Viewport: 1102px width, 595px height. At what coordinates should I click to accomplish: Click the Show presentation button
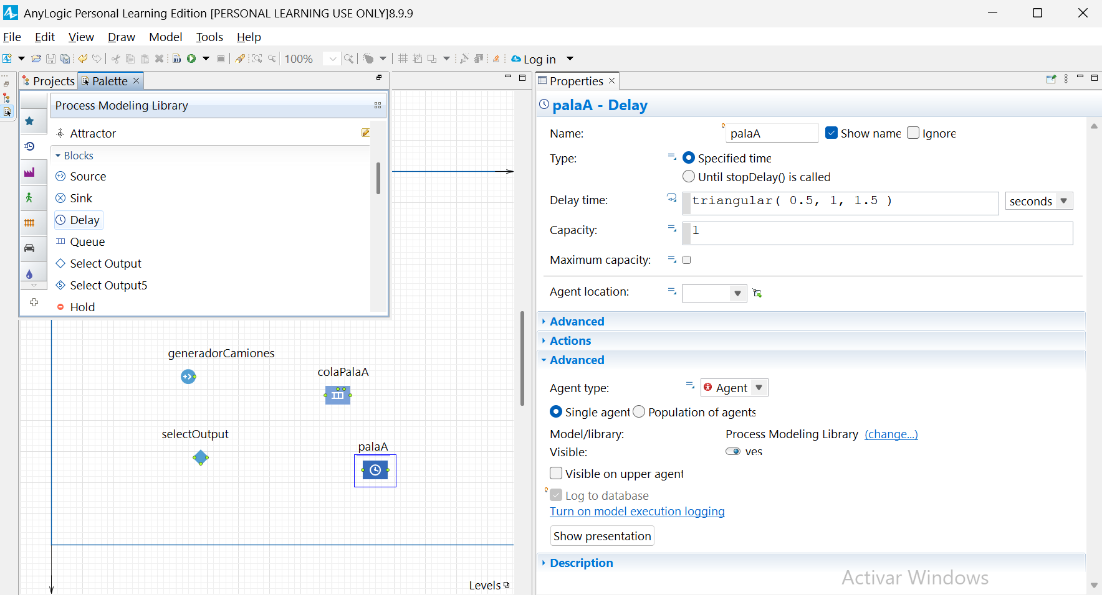[x=602, y=536]
